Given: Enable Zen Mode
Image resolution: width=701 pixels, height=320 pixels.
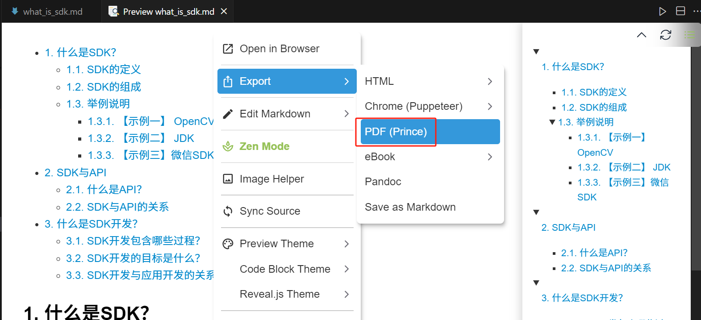Looking at the screenshot, I should (264, 146).
